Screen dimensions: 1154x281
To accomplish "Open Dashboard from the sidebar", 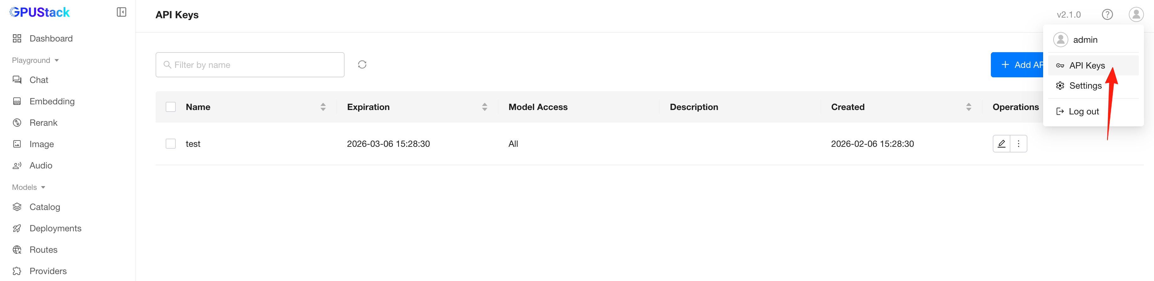I will tap(51, 38).
